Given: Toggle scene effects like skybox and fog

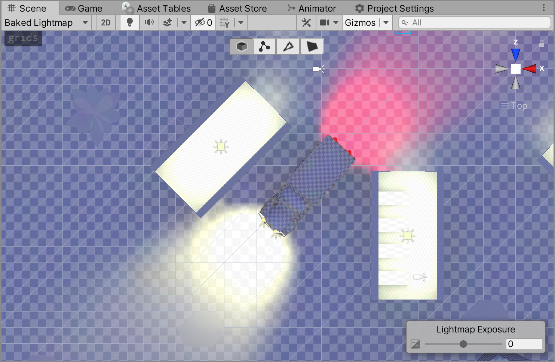Looking at the screenshot, I should tap(168, 23).
